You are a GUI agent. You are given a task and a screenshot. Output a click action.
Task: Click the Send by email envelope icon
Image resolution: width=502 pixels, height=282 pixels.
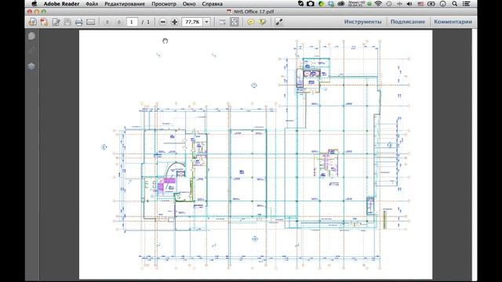click(x=91, y=22)
